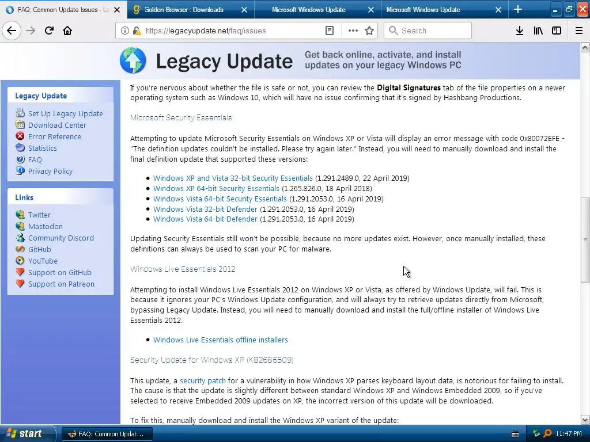The width and height of the screenshot is (590, 442).
Task: Click the red Error Reference icon
Action: click(20, 136)
